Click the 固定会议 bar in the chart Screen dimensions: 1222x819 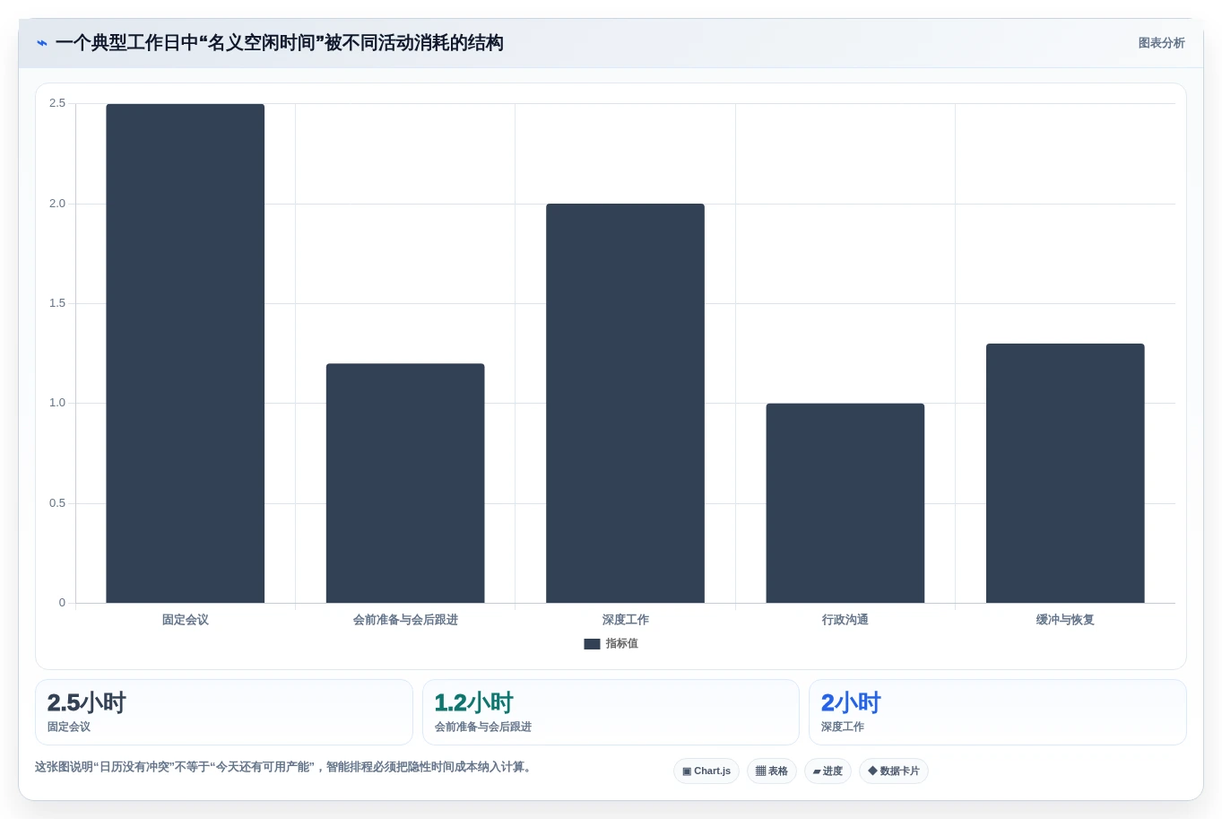186,353
